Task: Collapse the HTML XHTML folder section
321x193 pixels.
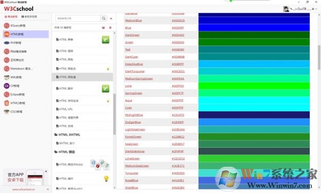Action: [56, 135]
